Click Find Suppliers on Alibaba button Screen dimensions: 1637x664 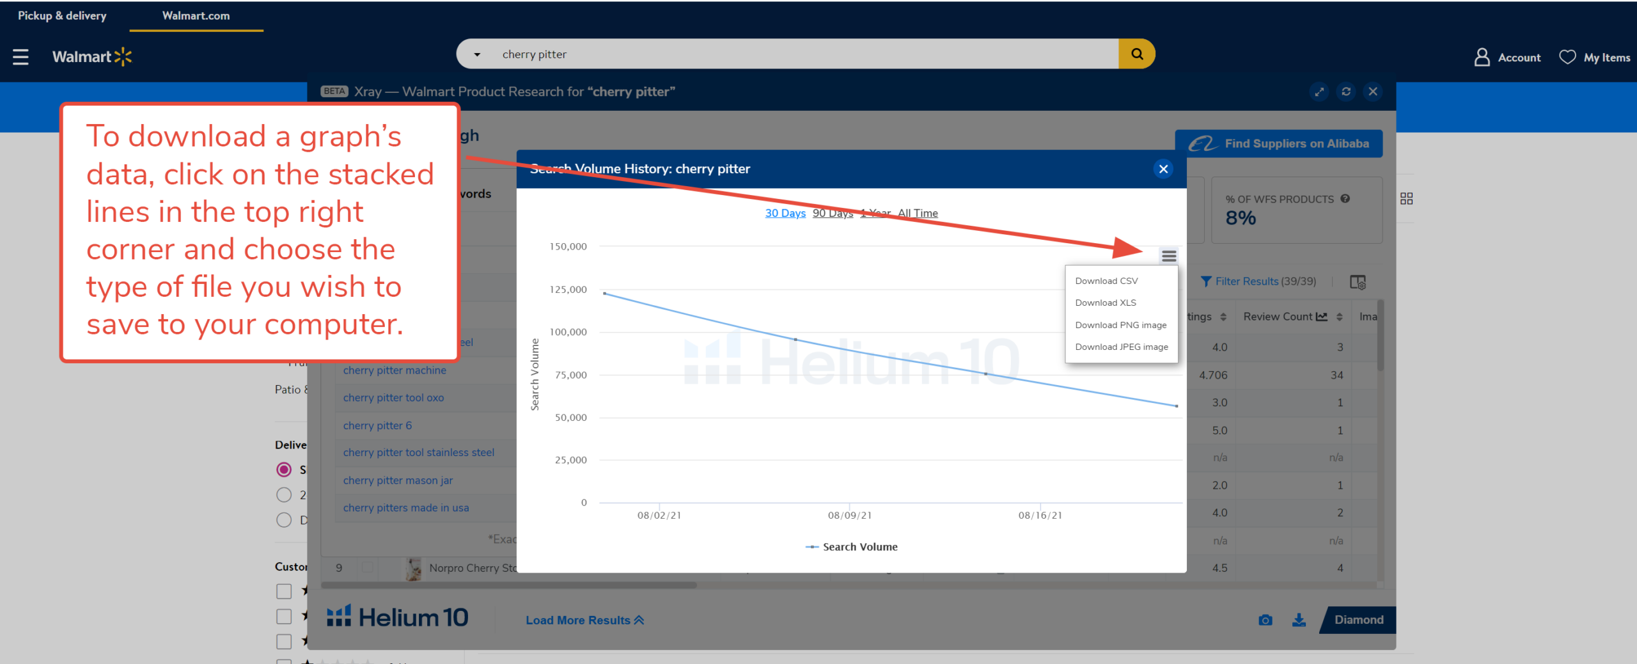pos(1279,144)
